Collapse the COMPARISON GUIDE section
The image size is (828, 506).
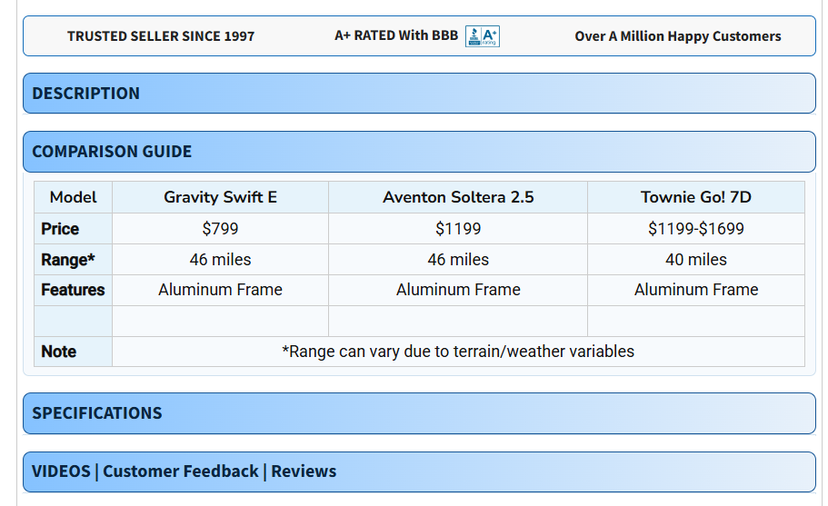(x=419, y=152)
